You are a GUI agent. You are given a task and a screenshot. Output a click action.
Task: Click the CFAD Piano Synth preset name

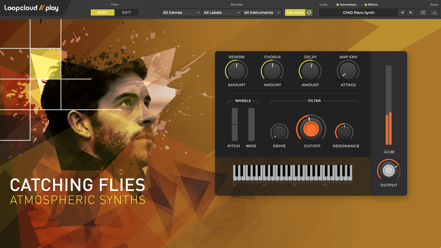(x=358, y=13)
